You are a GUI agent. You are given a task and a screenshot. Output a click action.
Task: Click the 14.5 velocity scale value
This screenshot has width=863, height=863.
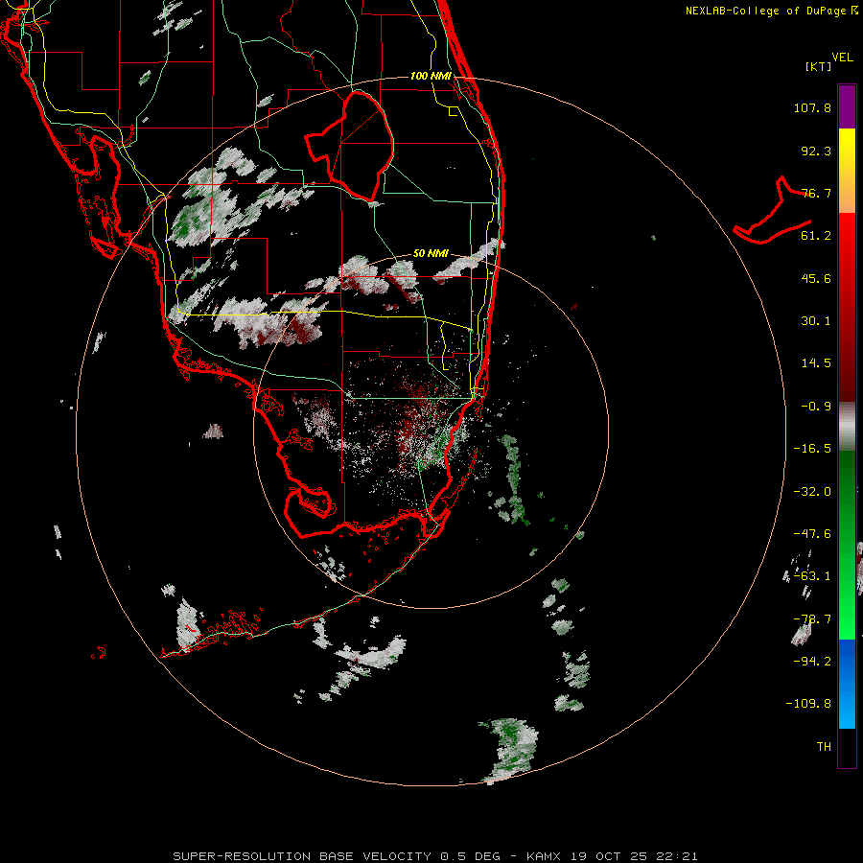click(x=816, y=363)
